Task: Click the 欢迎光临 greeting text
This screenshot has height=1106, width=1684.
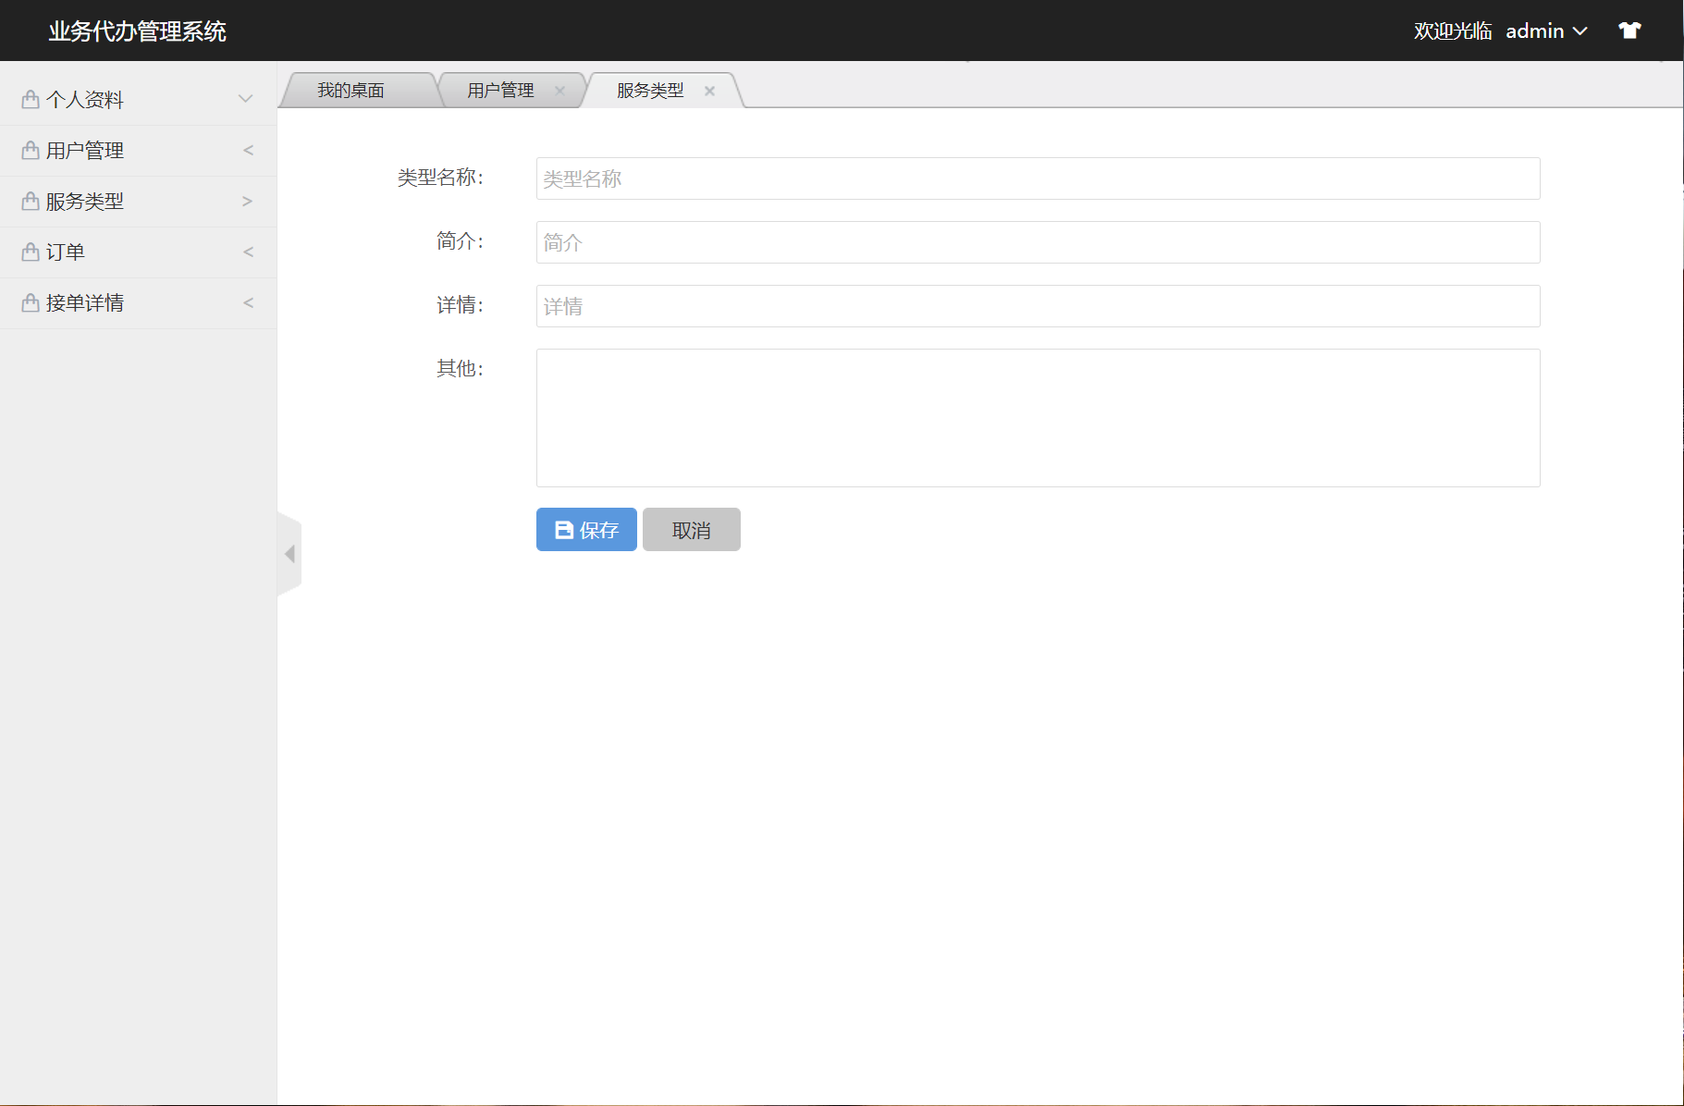Action: coord(1452,31)
